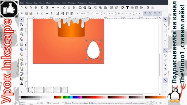This screenshot has height=105, width=187.
Task: Click the Cut scissors icon
Action: (69, 8)
